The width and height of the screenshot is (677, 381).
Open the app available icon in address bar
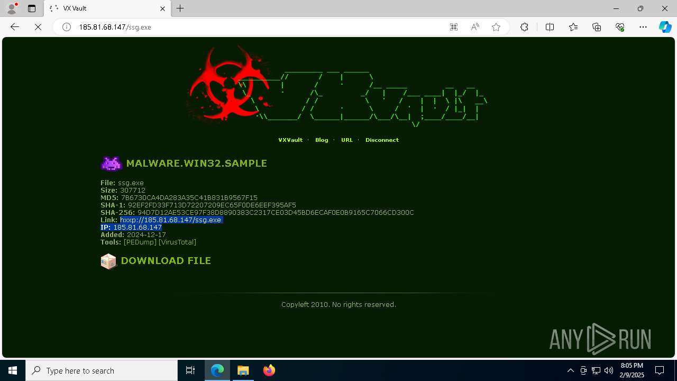pyautogui.click(x=454, y=27)
